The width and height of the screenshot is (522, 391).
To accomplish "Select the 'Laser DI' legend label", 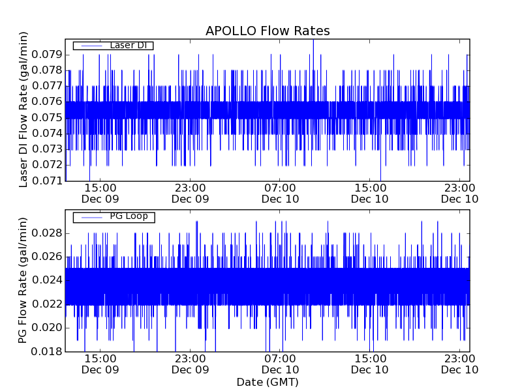I will 130,46.
